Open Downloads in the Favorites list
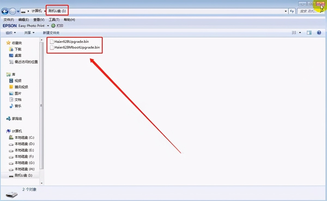 point(15,49)
